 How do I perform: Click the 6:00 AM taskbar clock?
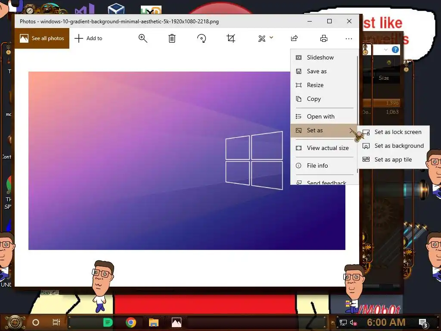tap(386, 322)
